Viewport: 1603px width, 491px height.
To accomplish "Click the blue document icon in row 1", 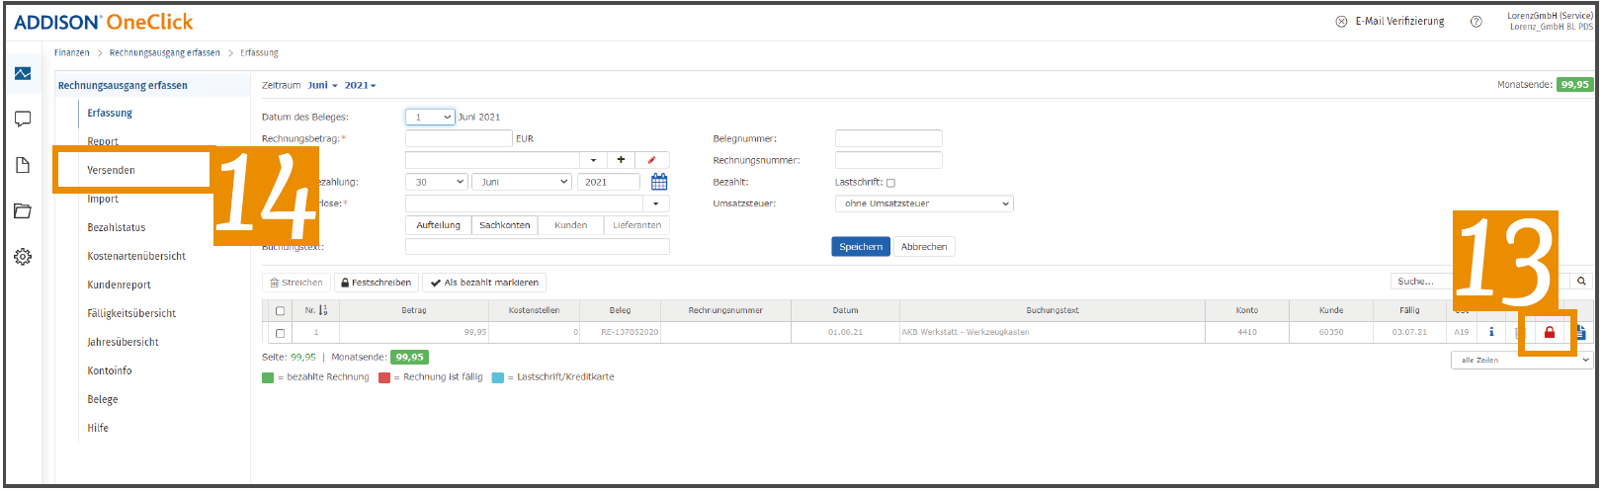I will [1580, 333].
